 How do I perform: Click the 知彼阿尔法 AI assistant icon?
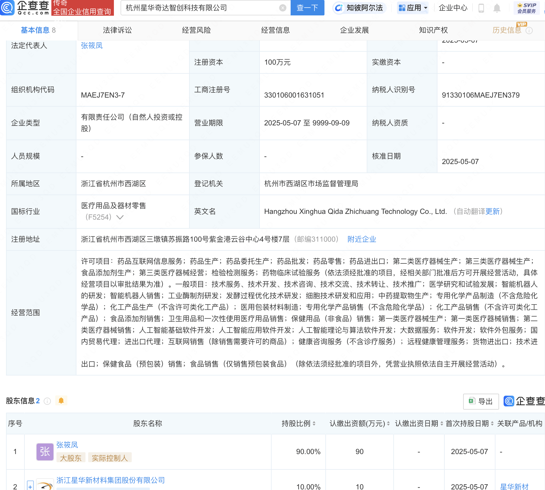pyautogui.click(x=339, y=8)
